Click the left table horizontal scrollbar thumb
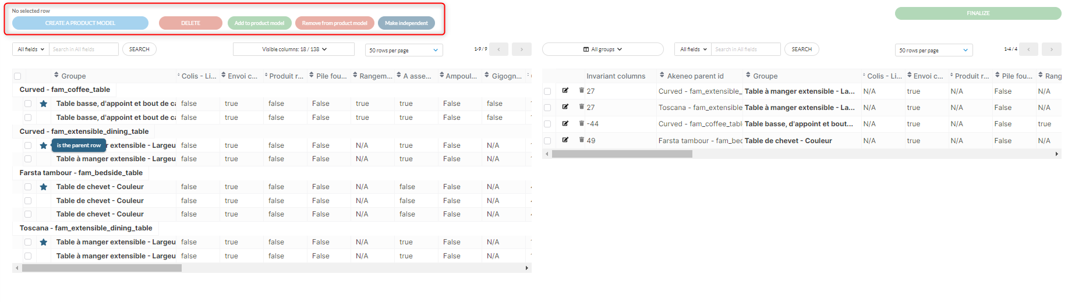 [x=102, y=268]
